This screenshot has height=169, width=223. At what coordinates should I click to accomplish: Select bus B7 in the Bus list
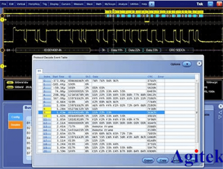coord(29,153)
